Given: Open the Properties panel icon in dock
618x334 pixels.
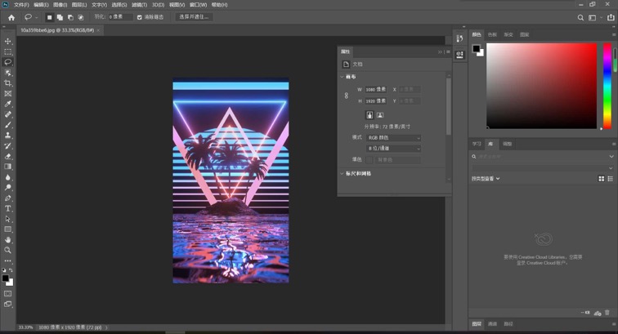Looking at the screenshot, I should (459, 55).
